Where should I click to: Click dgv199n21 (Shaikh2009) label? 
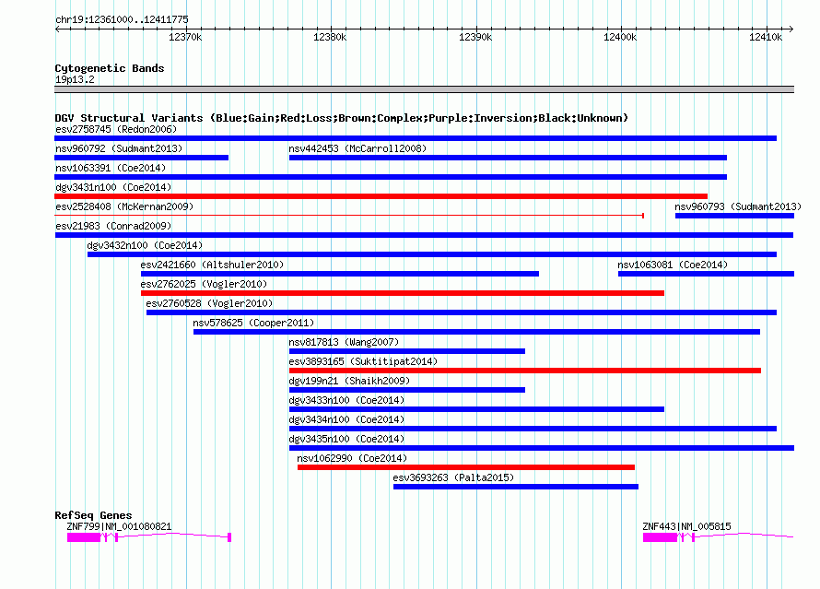349,381
